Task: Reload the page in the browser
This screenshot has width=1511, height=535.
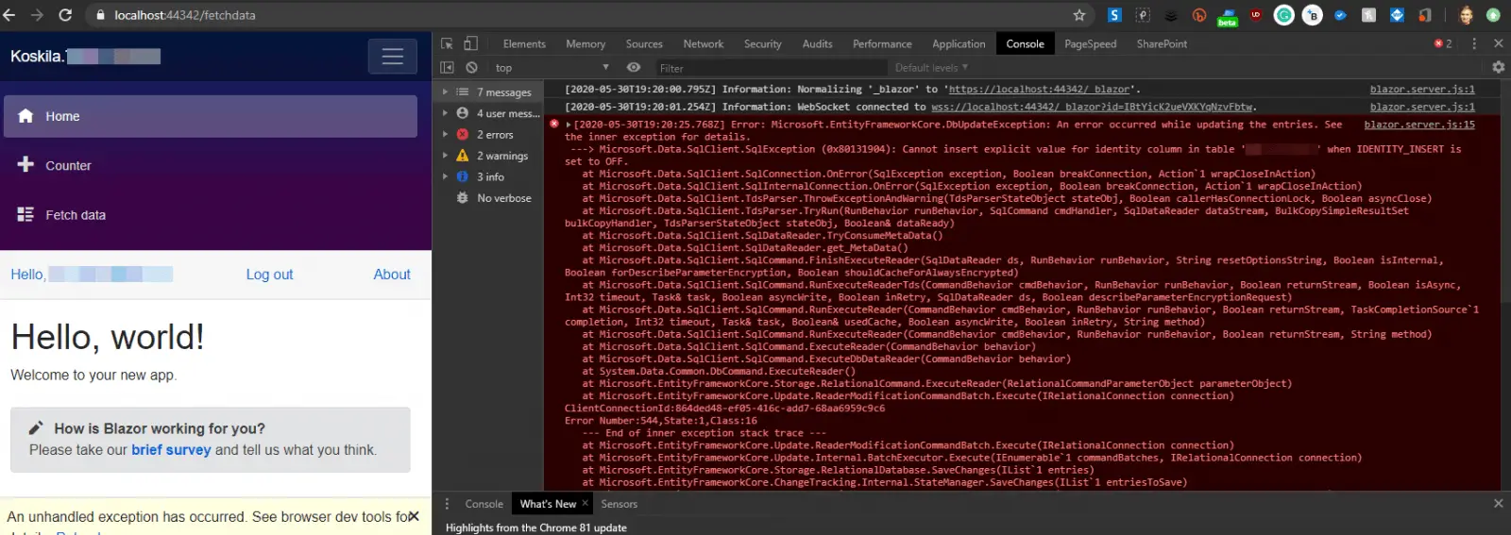Action: point(65,15)
